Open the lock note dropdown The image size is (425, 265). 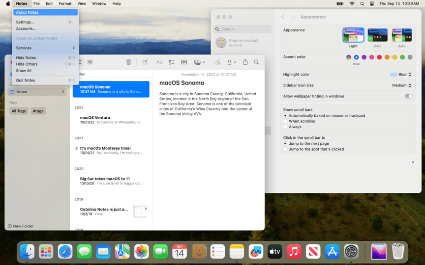(232, 62)
